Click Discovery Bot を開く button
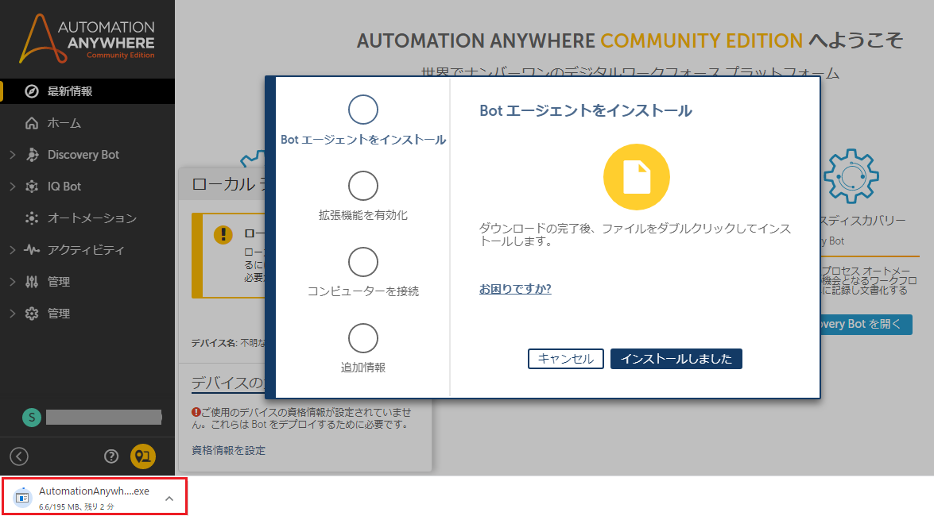The image size is (934, 516). (x=866, y=325)
